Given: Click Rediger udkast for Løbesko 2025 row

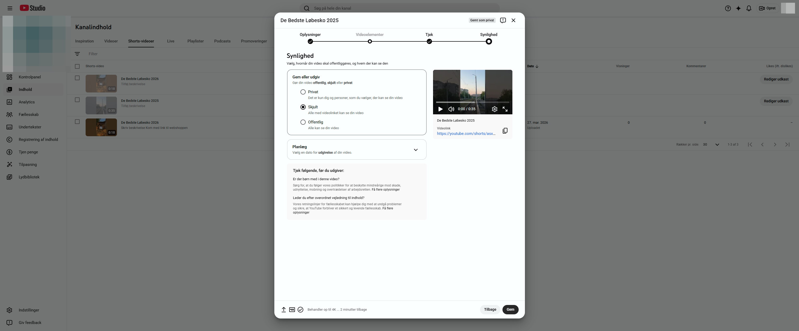Looking at the screenshot, I should point(776,101).
